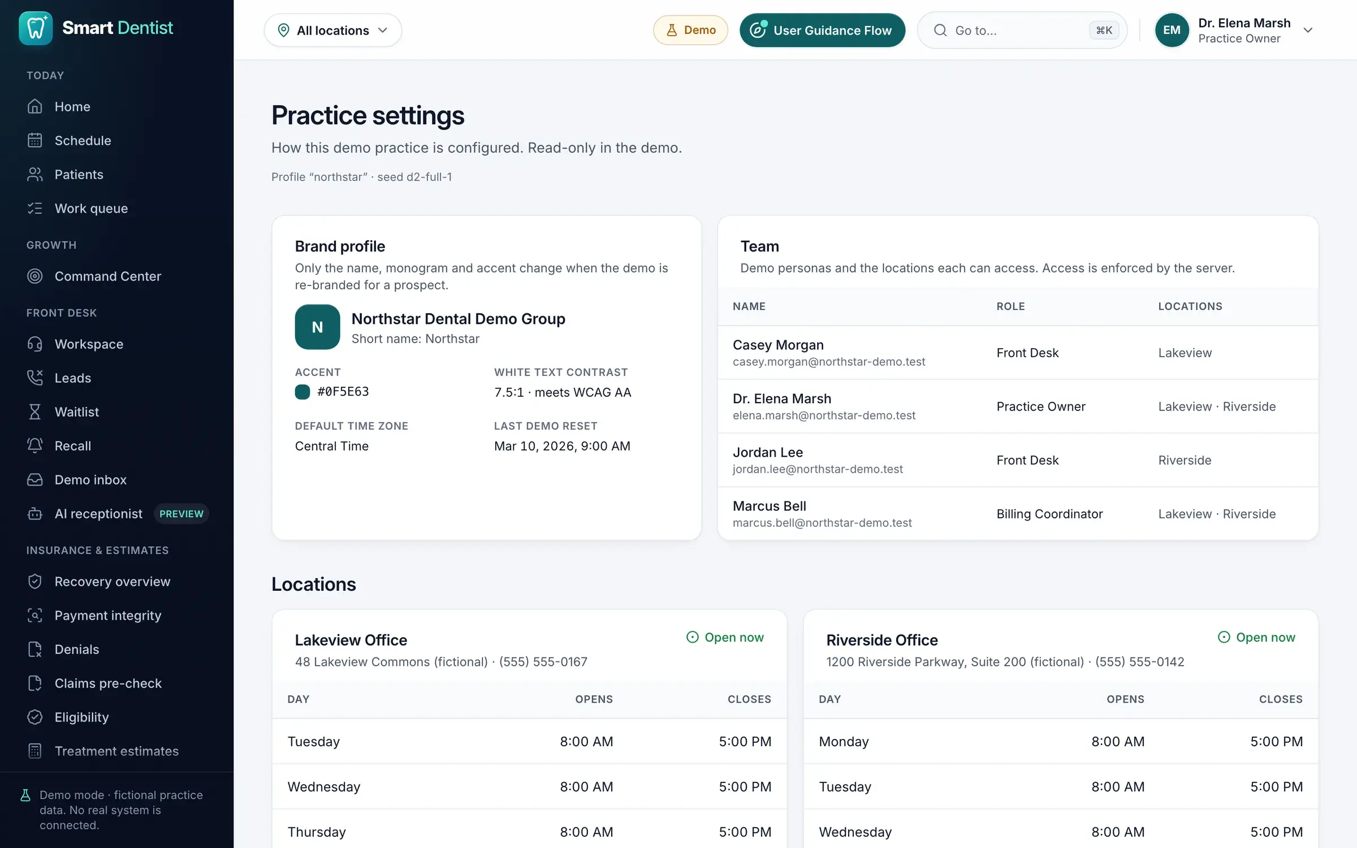Click the Demo badge button
This screenshot has height=848, width=1357.
pyautogui.click(x=690, y=30)
